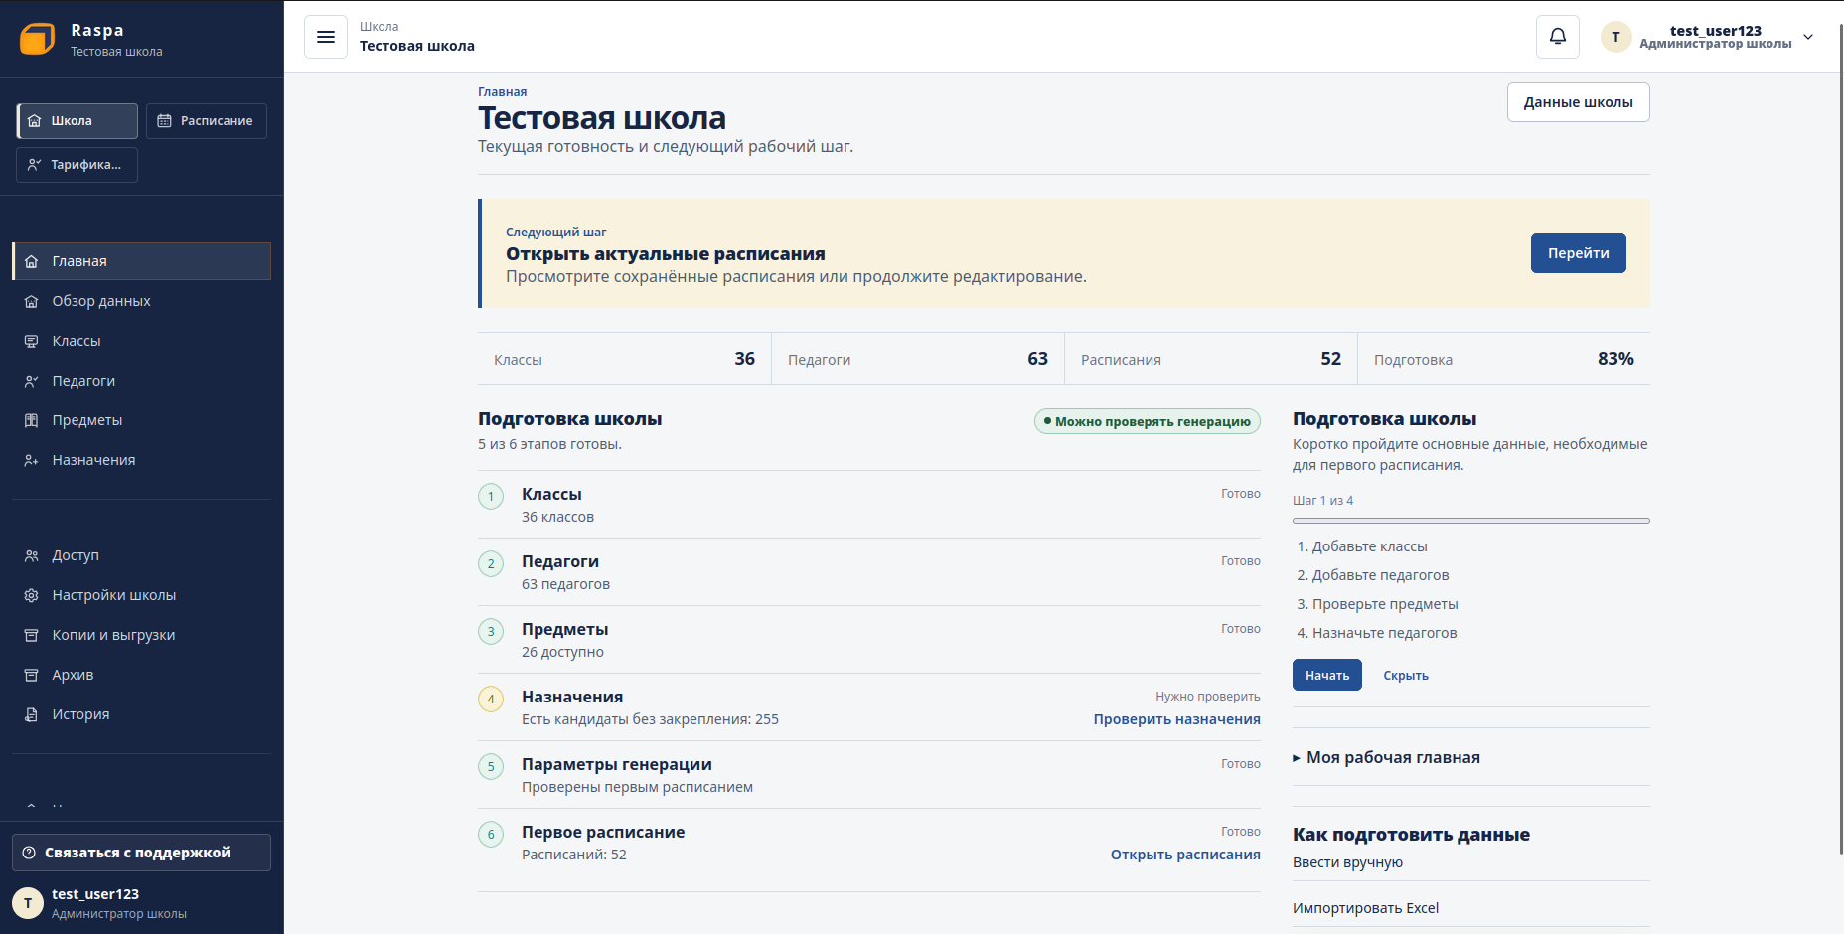Click the Предметы book icon
Screen dimensions: 1844x934
[32, 420]
